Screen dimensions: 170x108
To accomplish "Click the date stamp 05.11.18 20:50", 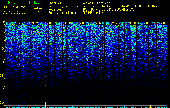I will [14, 12].
